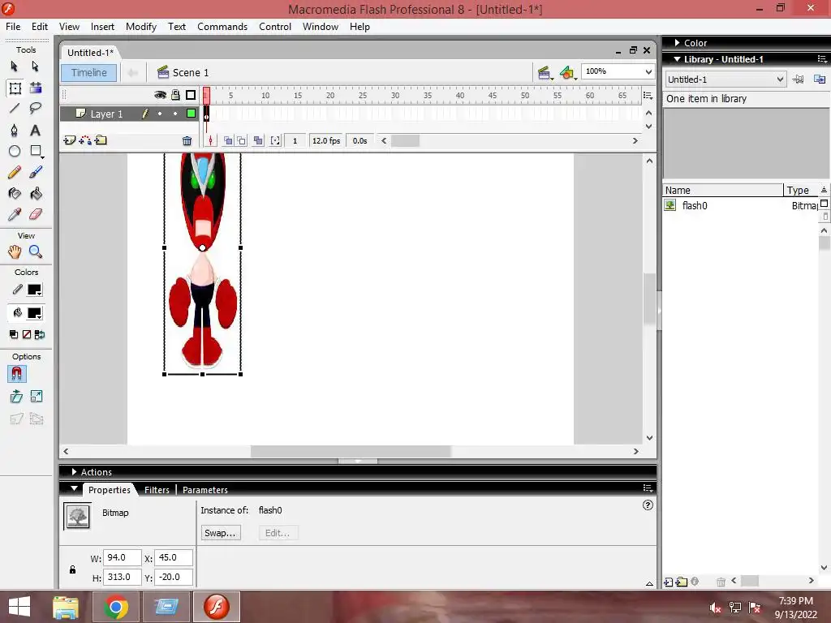Click the Rotate and Skew option

point(16,397)
